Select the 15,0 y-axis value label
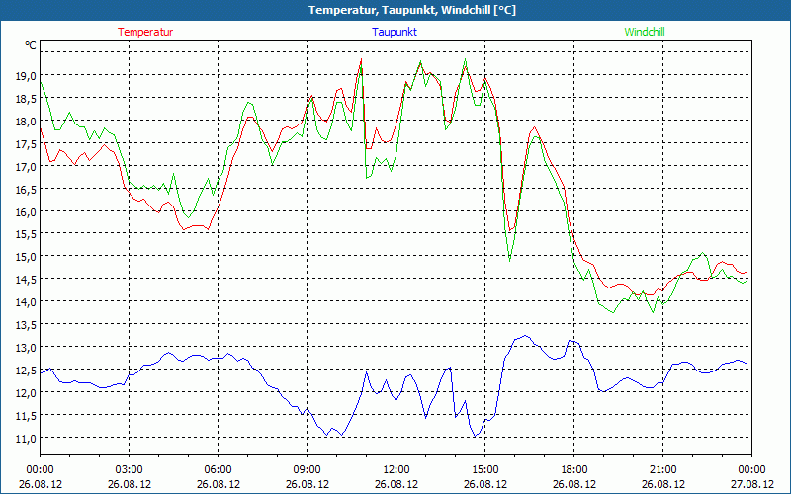This screenshot has height=494, width=791. [x=25, y=257]
